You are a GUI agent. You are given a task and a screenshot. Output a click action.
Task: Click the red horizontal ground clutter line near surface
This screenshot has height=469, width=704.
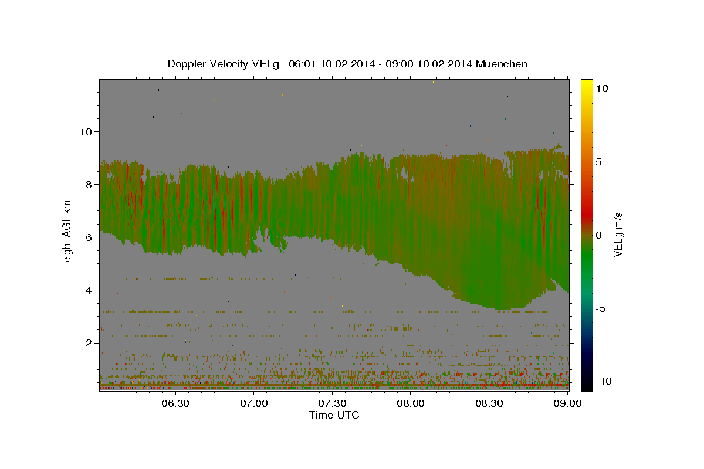pyautogui.click(x=334, y=385)
